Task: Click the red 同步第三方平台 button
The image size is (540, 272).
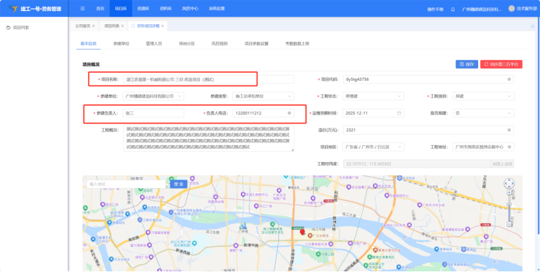Action: (501, 64)
